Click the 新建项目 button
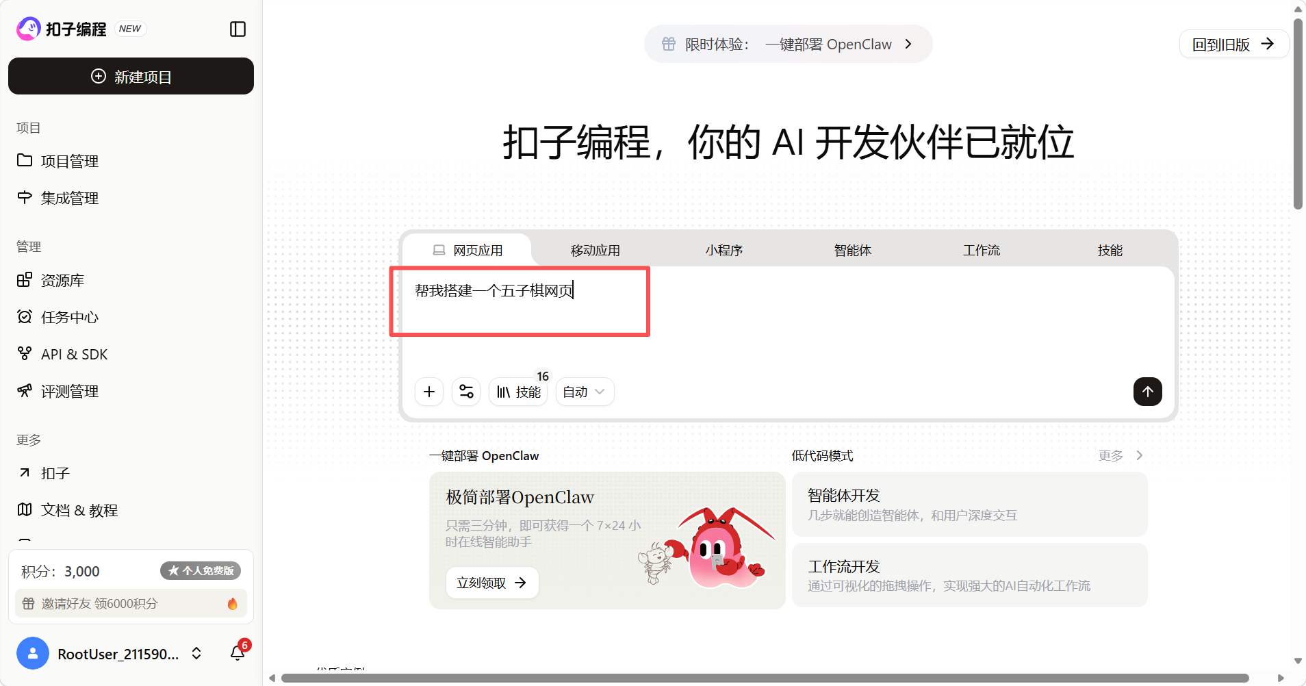 (x=131, y=76)
